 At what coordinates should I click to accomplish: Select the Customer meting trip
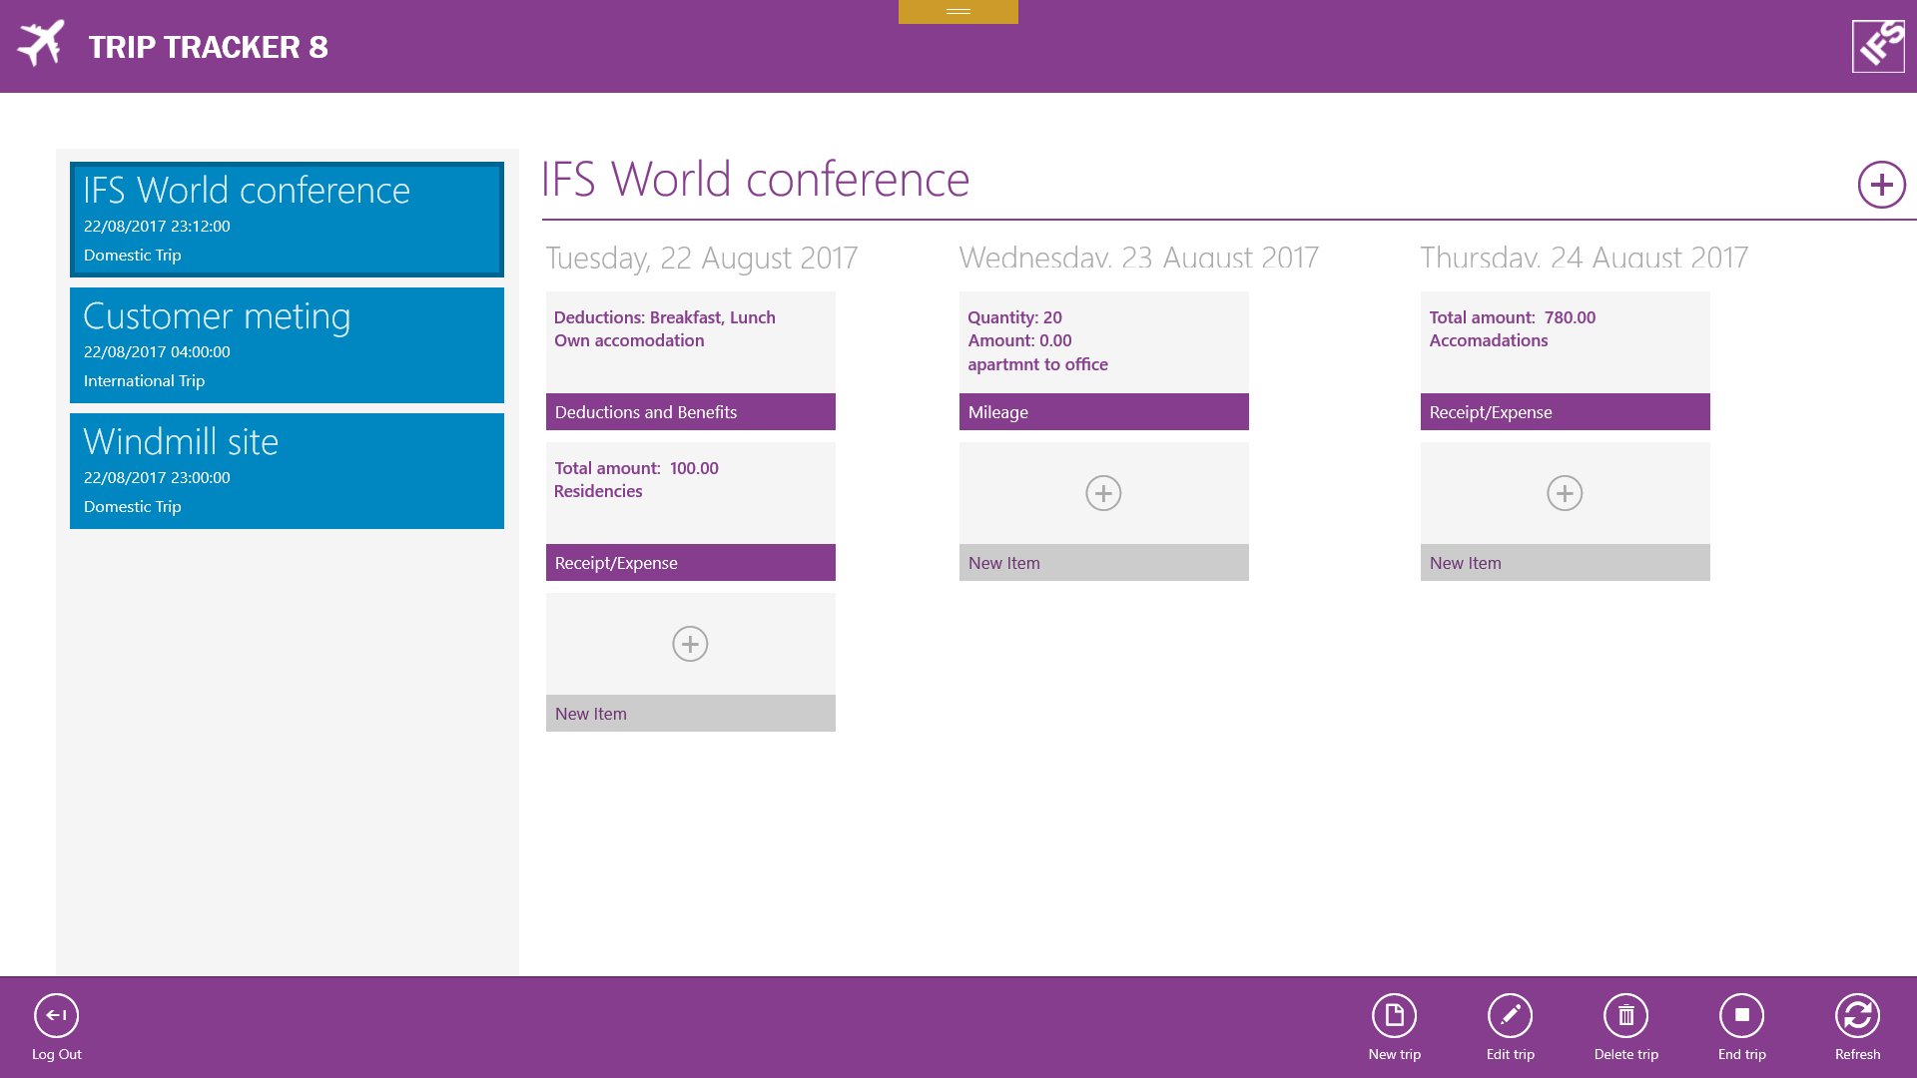287,345
